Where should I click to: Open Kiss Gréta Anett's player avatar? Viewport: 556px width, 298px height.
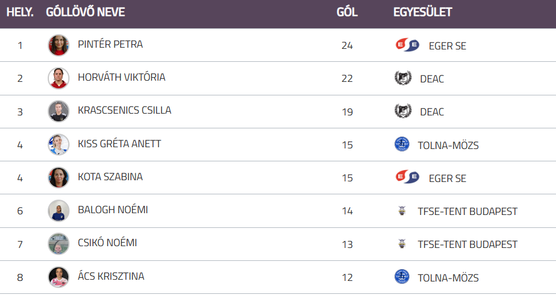tap(58, 144)
